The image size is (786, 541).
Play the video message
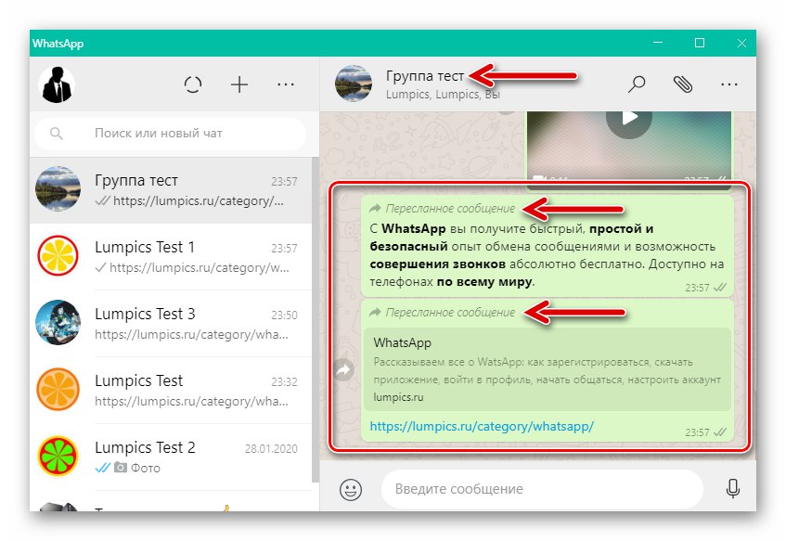coord(629,119)
